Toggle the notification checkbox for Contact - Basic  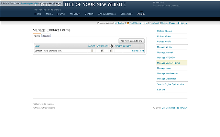point(111,51)
